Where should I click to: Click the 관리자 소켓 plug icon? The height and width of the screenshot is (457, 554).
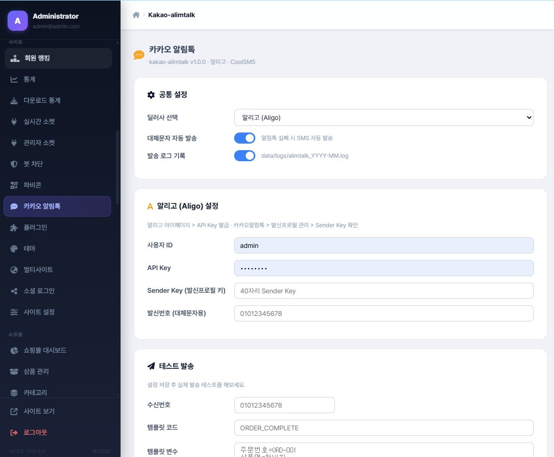click(14, 143)
